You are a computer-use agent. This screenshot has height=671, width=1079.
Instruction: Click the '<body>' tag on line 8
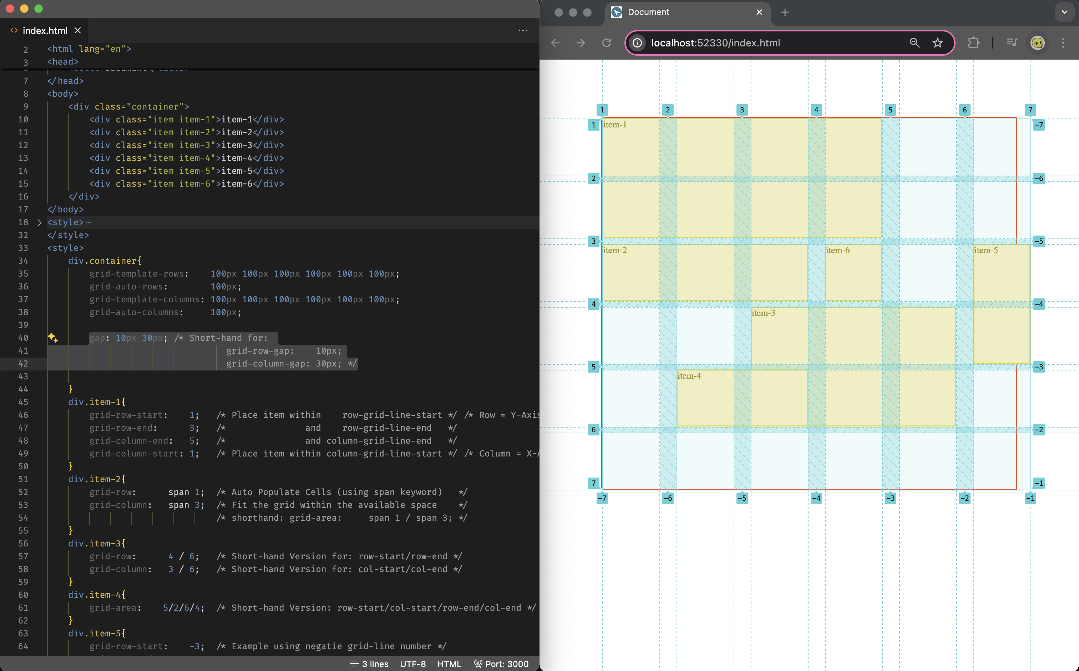point(63,94)
